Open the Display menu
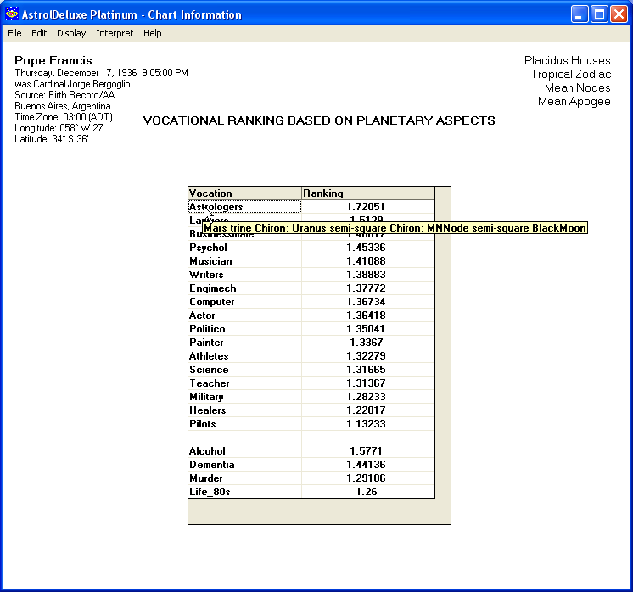The height and width of the screenshot is (592, 633). [x=71, y=33]
